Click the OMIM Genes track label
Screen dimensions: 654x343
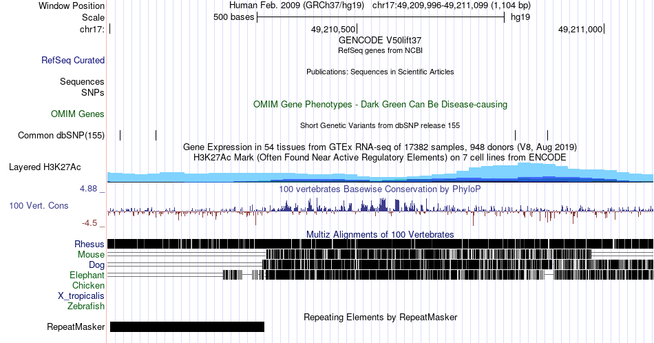78,114
